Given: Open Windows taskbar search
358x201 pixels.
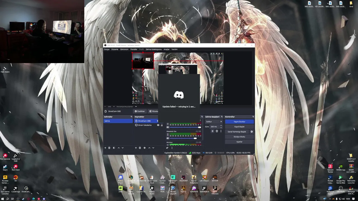Looking at the screenshot, I should [x=8, y=199].
